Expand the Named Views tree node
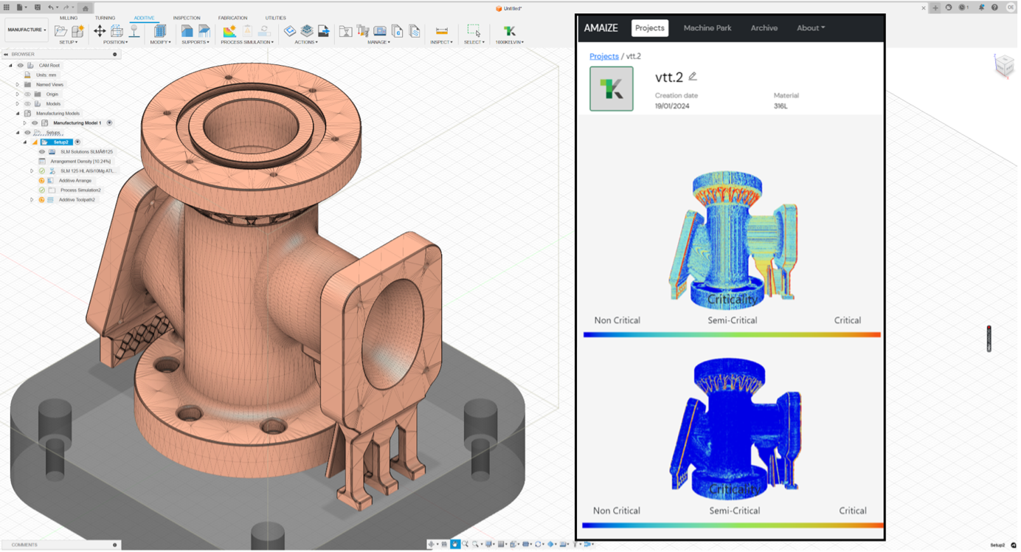 click(x=18, y=85)
